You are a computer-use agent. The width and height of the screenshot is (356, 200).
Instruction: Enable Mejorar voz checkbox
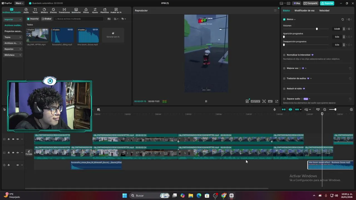(284, 68)
